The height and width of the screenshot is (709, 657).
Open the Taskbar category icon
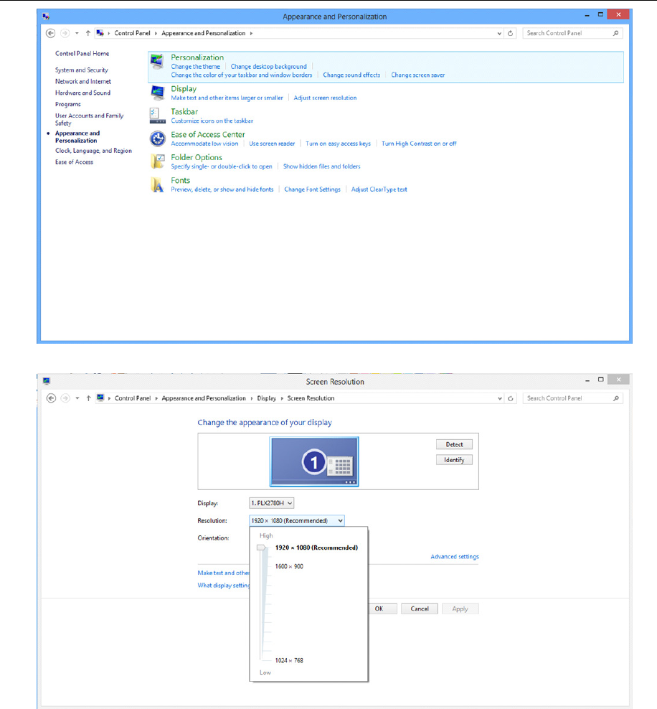pyautogui.click(x=157, y=116)
